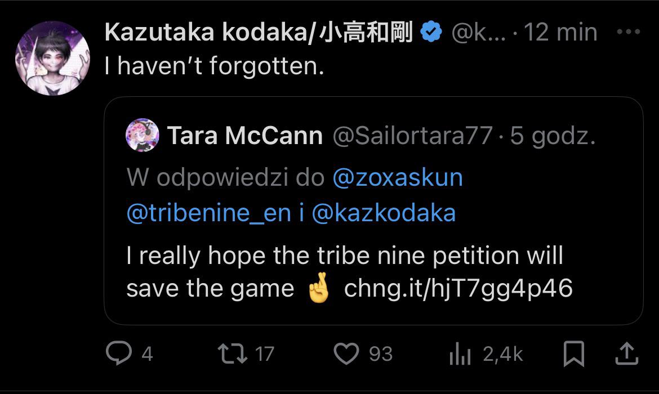Open the @Sailortara77 handle

(412, 136)
